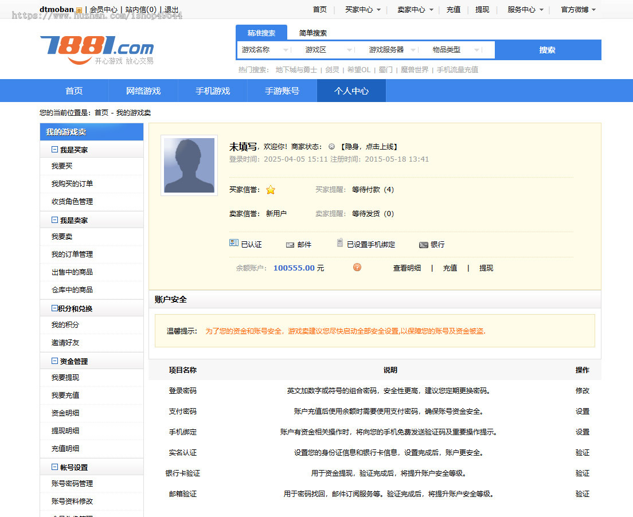Switch to the 精准搜索 tab

(261, 33)
